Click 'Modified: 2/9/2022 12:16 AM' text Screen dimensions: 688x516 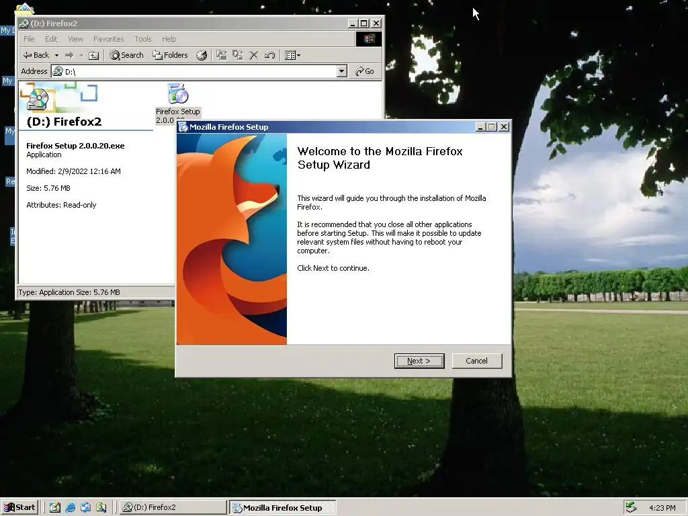click(x=73, y=171)
